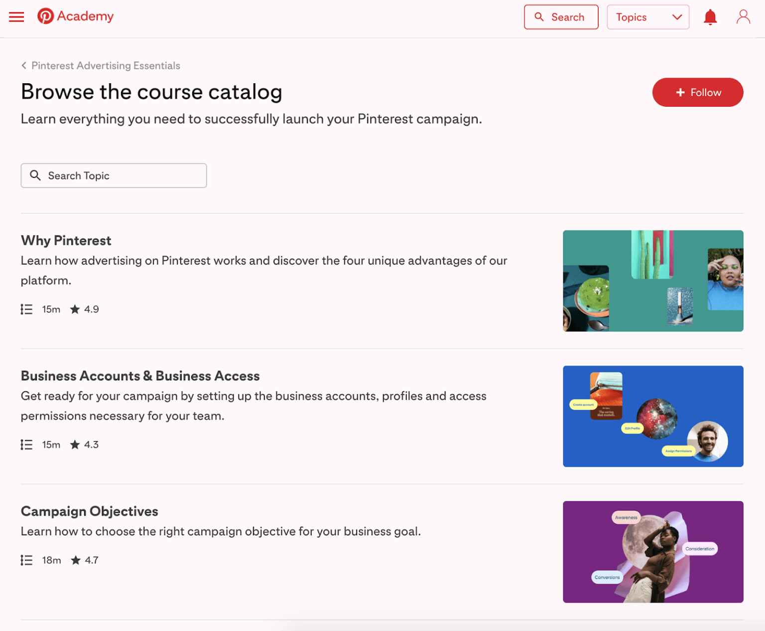Open the user profile icon

(743, 17)
